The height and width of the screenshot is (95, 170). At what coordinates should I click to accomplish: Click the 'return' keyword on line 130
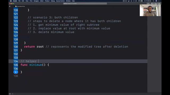click(x=29, y=47)
